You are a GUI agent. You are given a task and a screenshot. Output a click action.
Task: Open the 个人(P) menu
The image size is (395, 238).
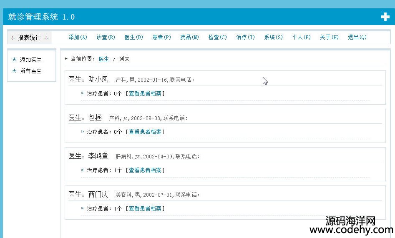point(302,37)
